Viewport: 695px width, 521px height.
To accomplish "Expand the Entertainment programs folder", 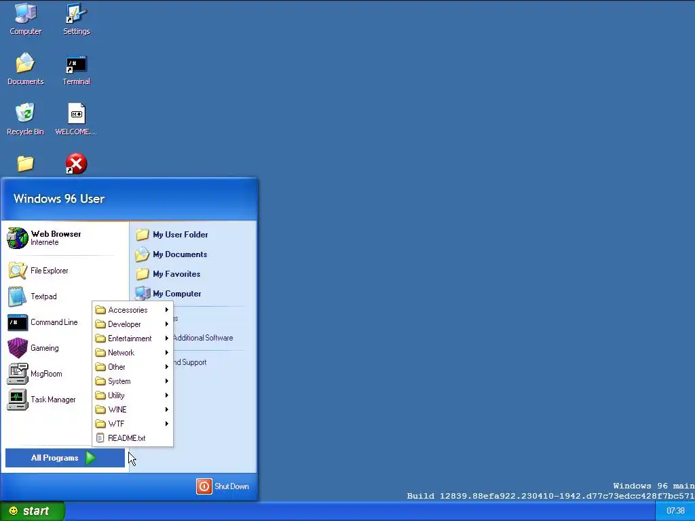I will pyautogui.click(x=132, y=339).
